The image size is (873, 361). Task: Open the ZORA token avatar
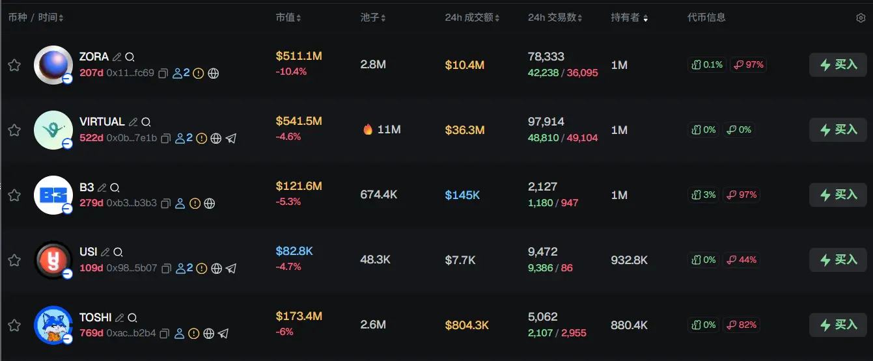(x=53, y=65)
